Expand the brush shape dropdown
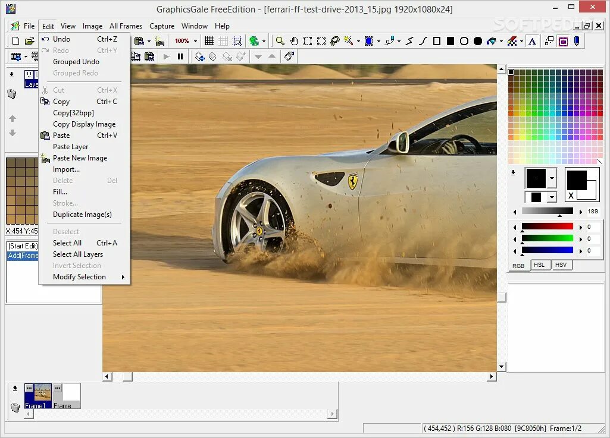Screen dimensions: 610x438 click(x=552, y=178)
